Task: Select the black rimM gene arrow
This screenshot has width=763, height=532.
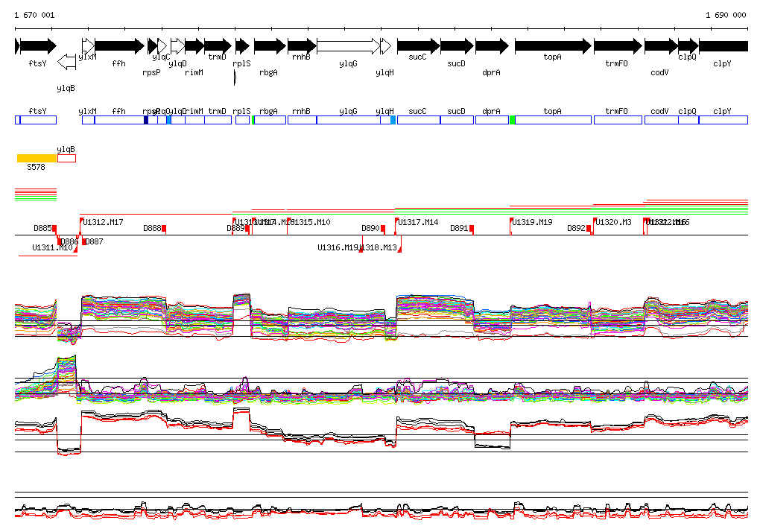Action: pos(194,46)
